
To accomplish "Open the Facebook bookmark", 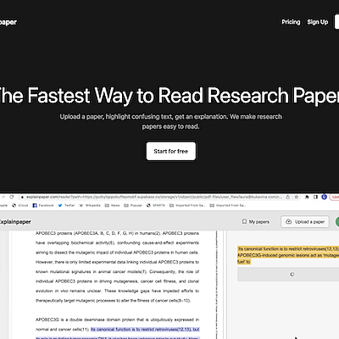I will pyautogui.click(x=43, y=205).
